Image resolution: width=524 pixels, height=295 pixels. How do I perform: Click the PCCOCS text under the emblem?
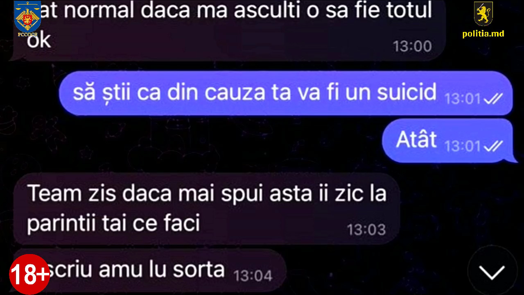point(27,35)
